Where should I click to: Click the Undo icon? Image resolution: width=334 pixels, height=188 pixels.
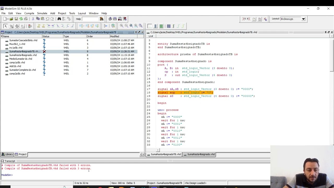47,19
